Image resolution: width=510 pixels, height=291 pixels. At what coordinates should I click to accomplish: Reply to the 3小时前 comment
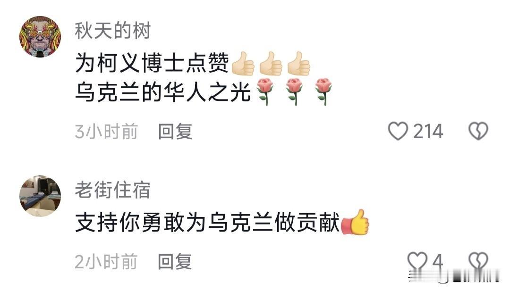click(175, 132)
